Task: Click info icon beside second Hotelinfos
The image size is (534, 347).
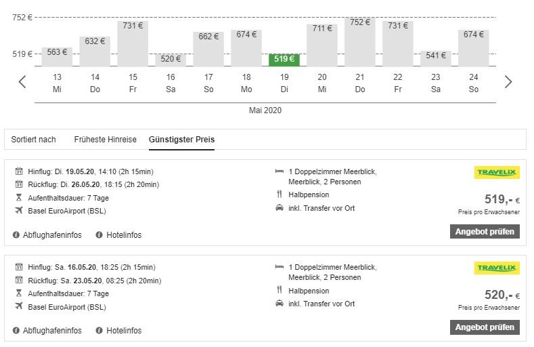Action: pyautogui.click(x=99, y=331)
